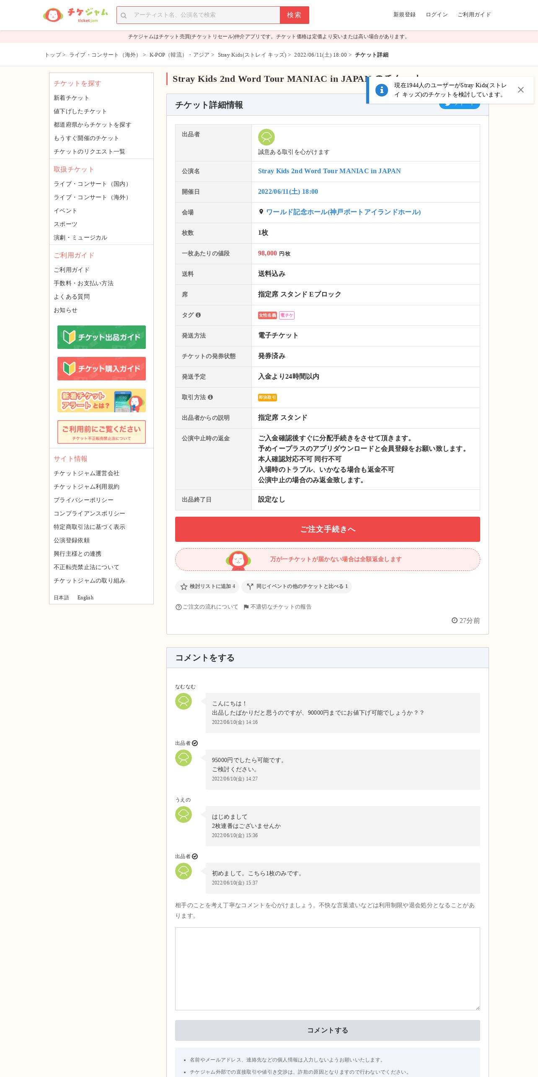Open よくある質問 sidebar link
The height and width of the screenshot is (1077, 538).
pos(72,297)
